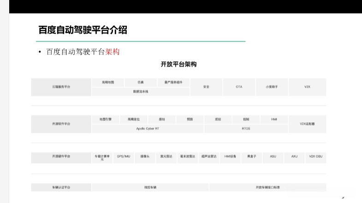Click the Apollo Cyber RT cell
362x203 pixels.
(x=148, y=129)
